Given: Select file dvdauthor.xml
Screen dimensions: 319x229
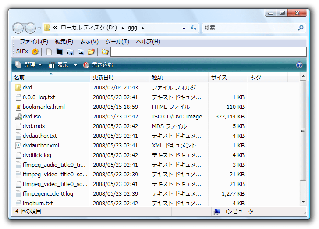Looking at the screenshot, I should pos(41,146).
